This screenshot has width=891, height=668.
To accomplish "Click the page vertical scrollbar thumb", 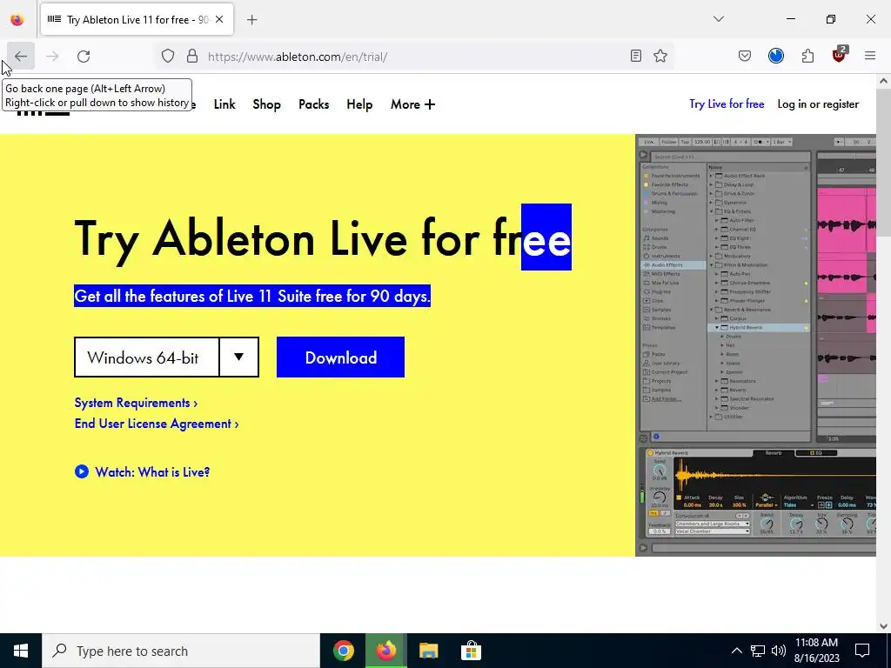I will (x=883, y=163).
